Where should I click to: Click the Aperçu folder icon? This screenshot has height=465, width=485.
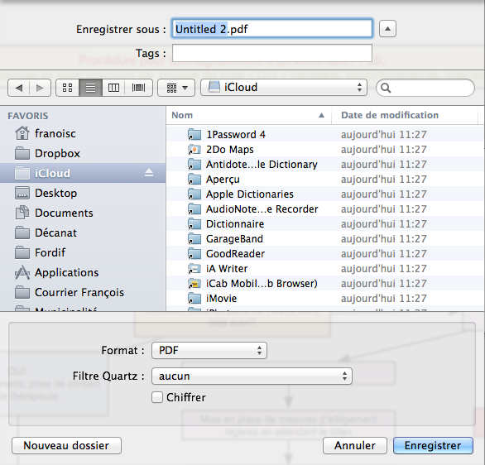(194, 179)
